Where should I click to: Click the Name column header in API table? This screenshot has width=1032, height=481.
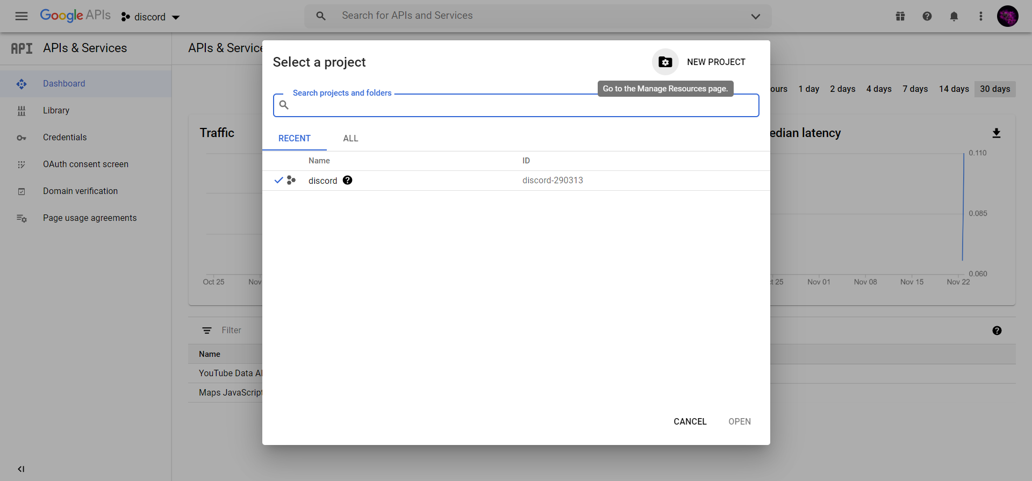[210, 354]
